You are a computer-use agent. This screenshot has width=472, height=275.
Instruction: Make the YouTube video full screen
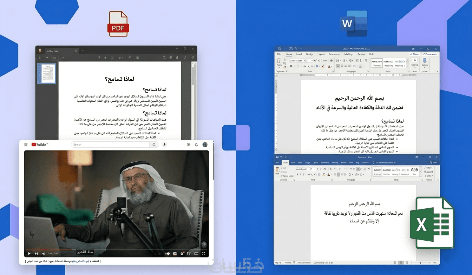(203, 253)
